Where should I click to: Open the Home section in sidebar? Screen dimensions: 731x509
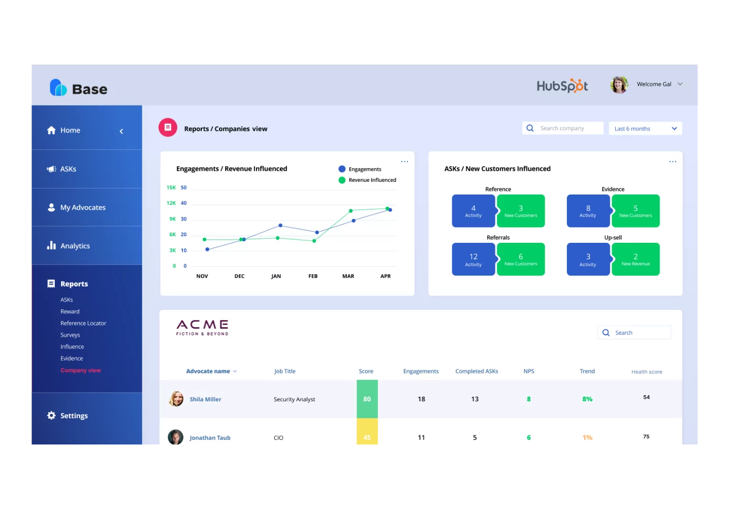[70, 130]
